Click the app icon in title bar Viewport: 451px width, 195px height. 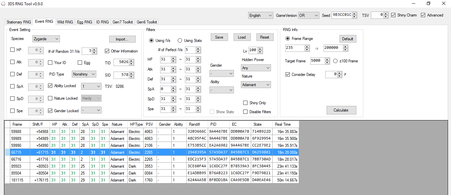coord(3,4)
